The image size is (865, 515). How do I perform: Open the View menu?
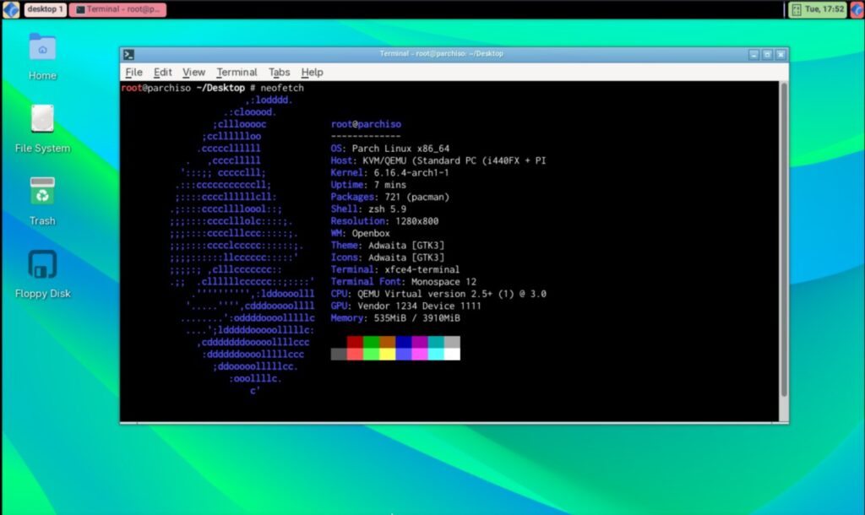pyautogui.click(x=193, y=73)
